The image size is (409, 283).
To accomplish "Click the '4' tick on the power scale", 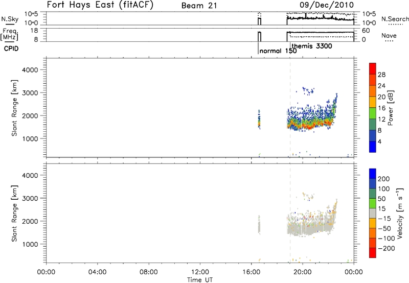I will [379, 141].
